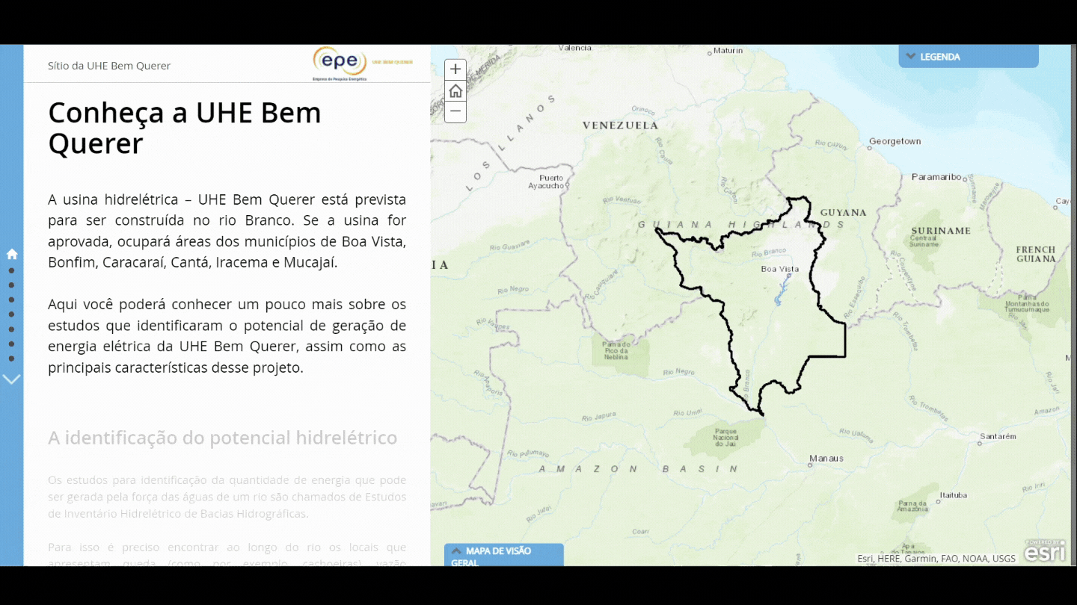Click the 'Conheça a UHE Bem Querer' title
Image resolution: width=1077 pixels, height=605 pixels.
coord(185,128)
